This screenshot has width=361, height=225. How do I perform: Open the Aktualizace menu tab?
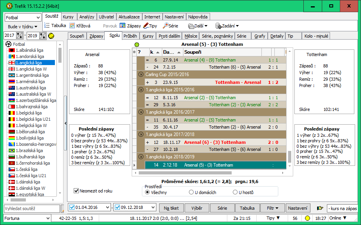(x=129, y=17)
